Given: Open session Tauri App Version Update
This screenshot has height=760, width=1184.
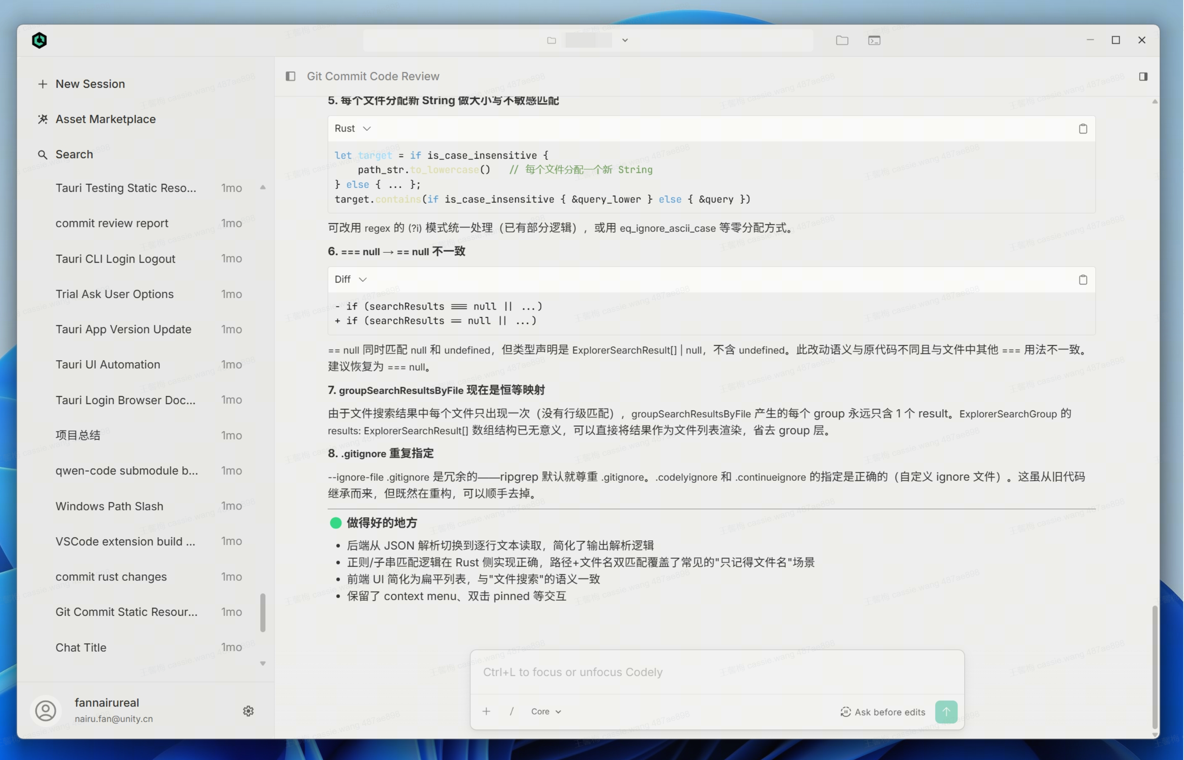Looking at the screenshot, I should 148,329.
